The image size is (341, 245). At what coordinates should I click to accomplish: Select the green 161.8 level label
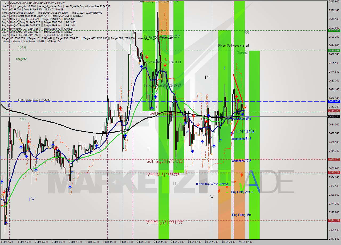22,47
